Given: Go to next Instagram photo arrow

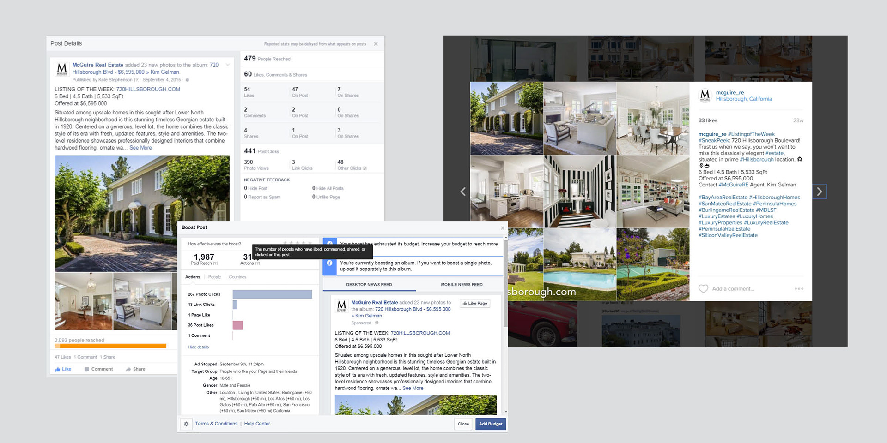Looking at the screenshot, I should [x=820, y=192].
